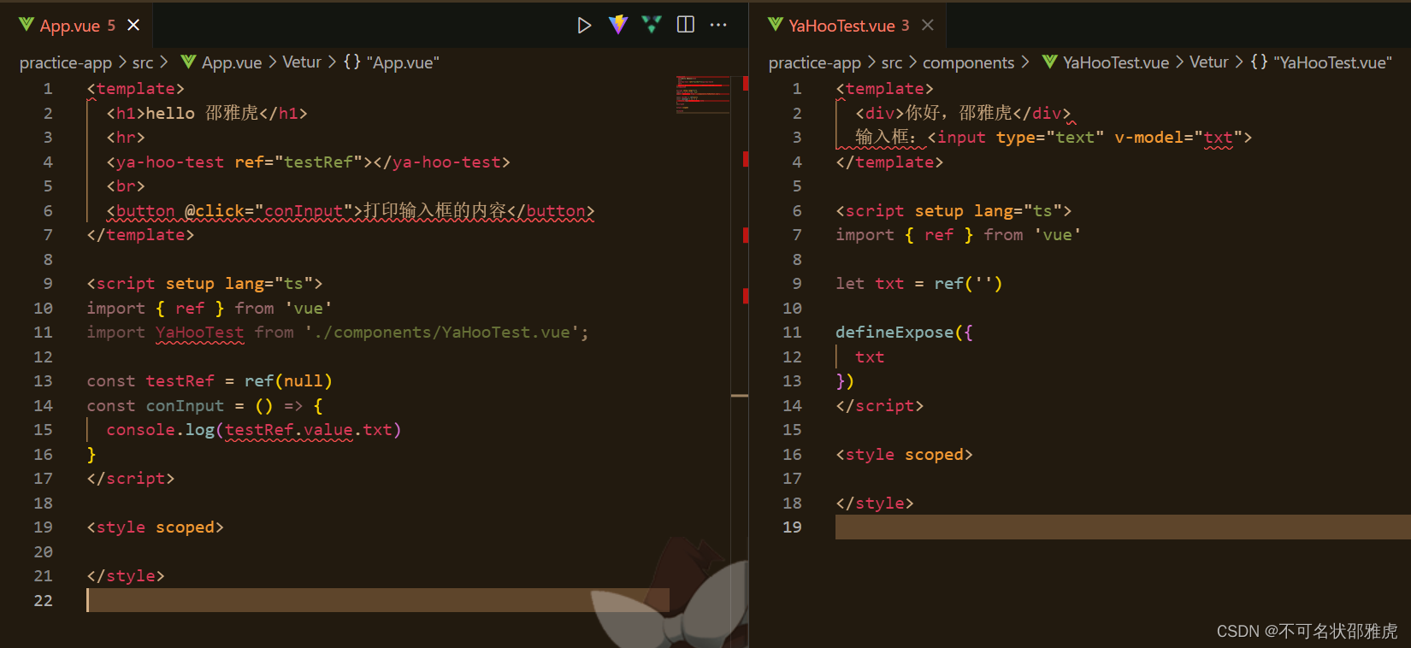Click line number 15 in App.vue gutter
The height and width of the screenshot is (648, 1411).
[43, 429]
